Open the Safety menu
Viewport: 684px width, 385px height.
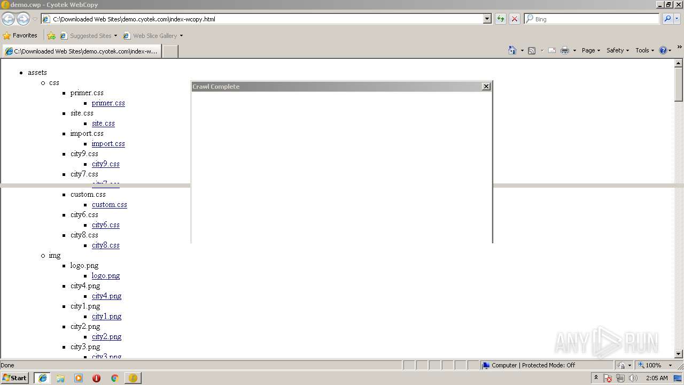pyautogui.click(x=618, y=50)
